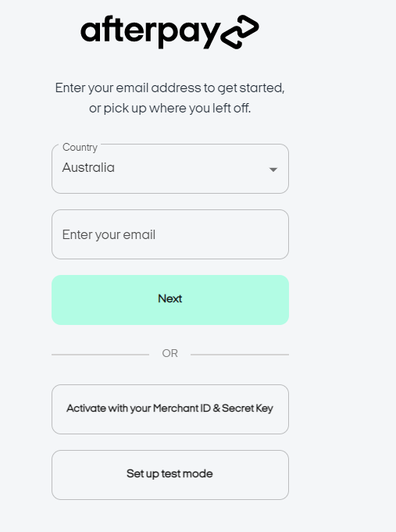396x532 pixels.
Task: Select the Australia value in Country field
Action: click(88, 168)
